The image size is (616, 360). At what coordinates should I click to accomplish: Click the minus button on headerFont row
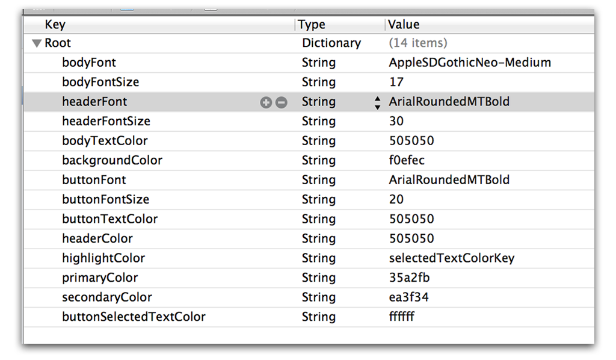tap(281, 102)
